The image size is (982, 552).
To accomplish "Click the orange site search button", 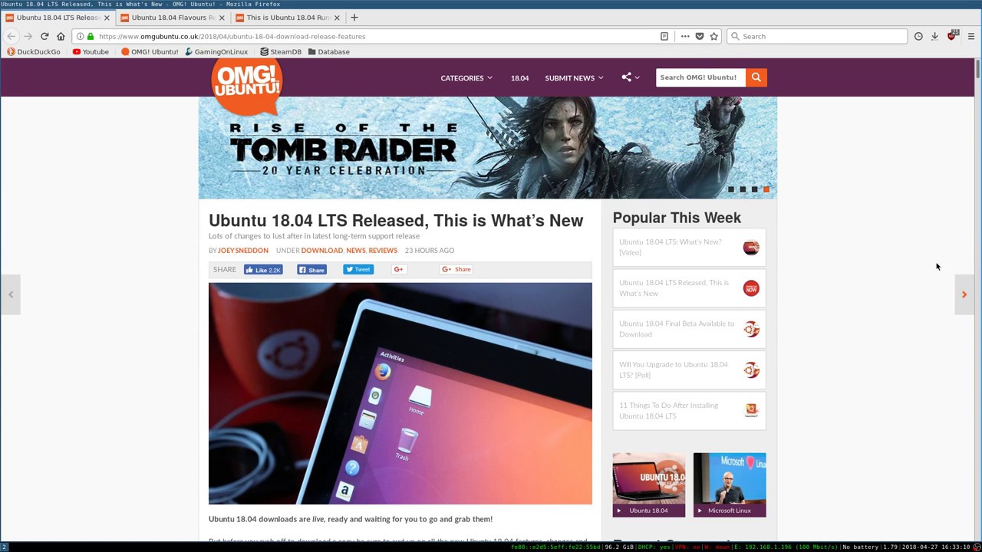I will pyautogui.click(x=756, y=77).
